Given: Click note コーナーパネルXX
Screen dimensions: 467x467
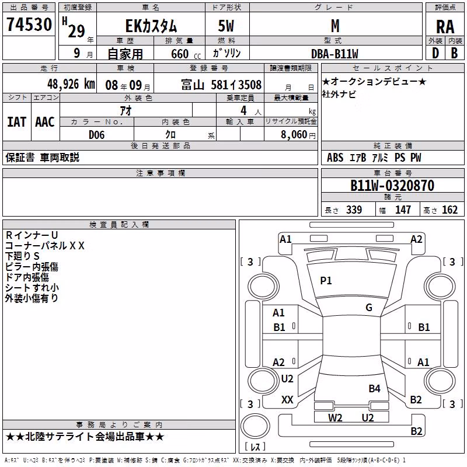Looking at the screenshot, I should click(x=45, y=246).
